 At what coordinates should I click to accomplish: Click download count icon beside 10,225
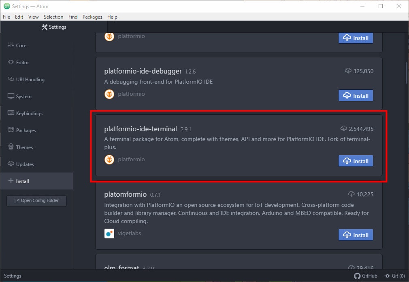[351, 194]
